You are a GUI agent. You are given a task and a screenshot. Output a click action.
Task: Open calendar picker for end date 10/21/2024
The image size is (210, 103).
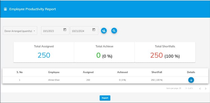click(x=94, y=30)
